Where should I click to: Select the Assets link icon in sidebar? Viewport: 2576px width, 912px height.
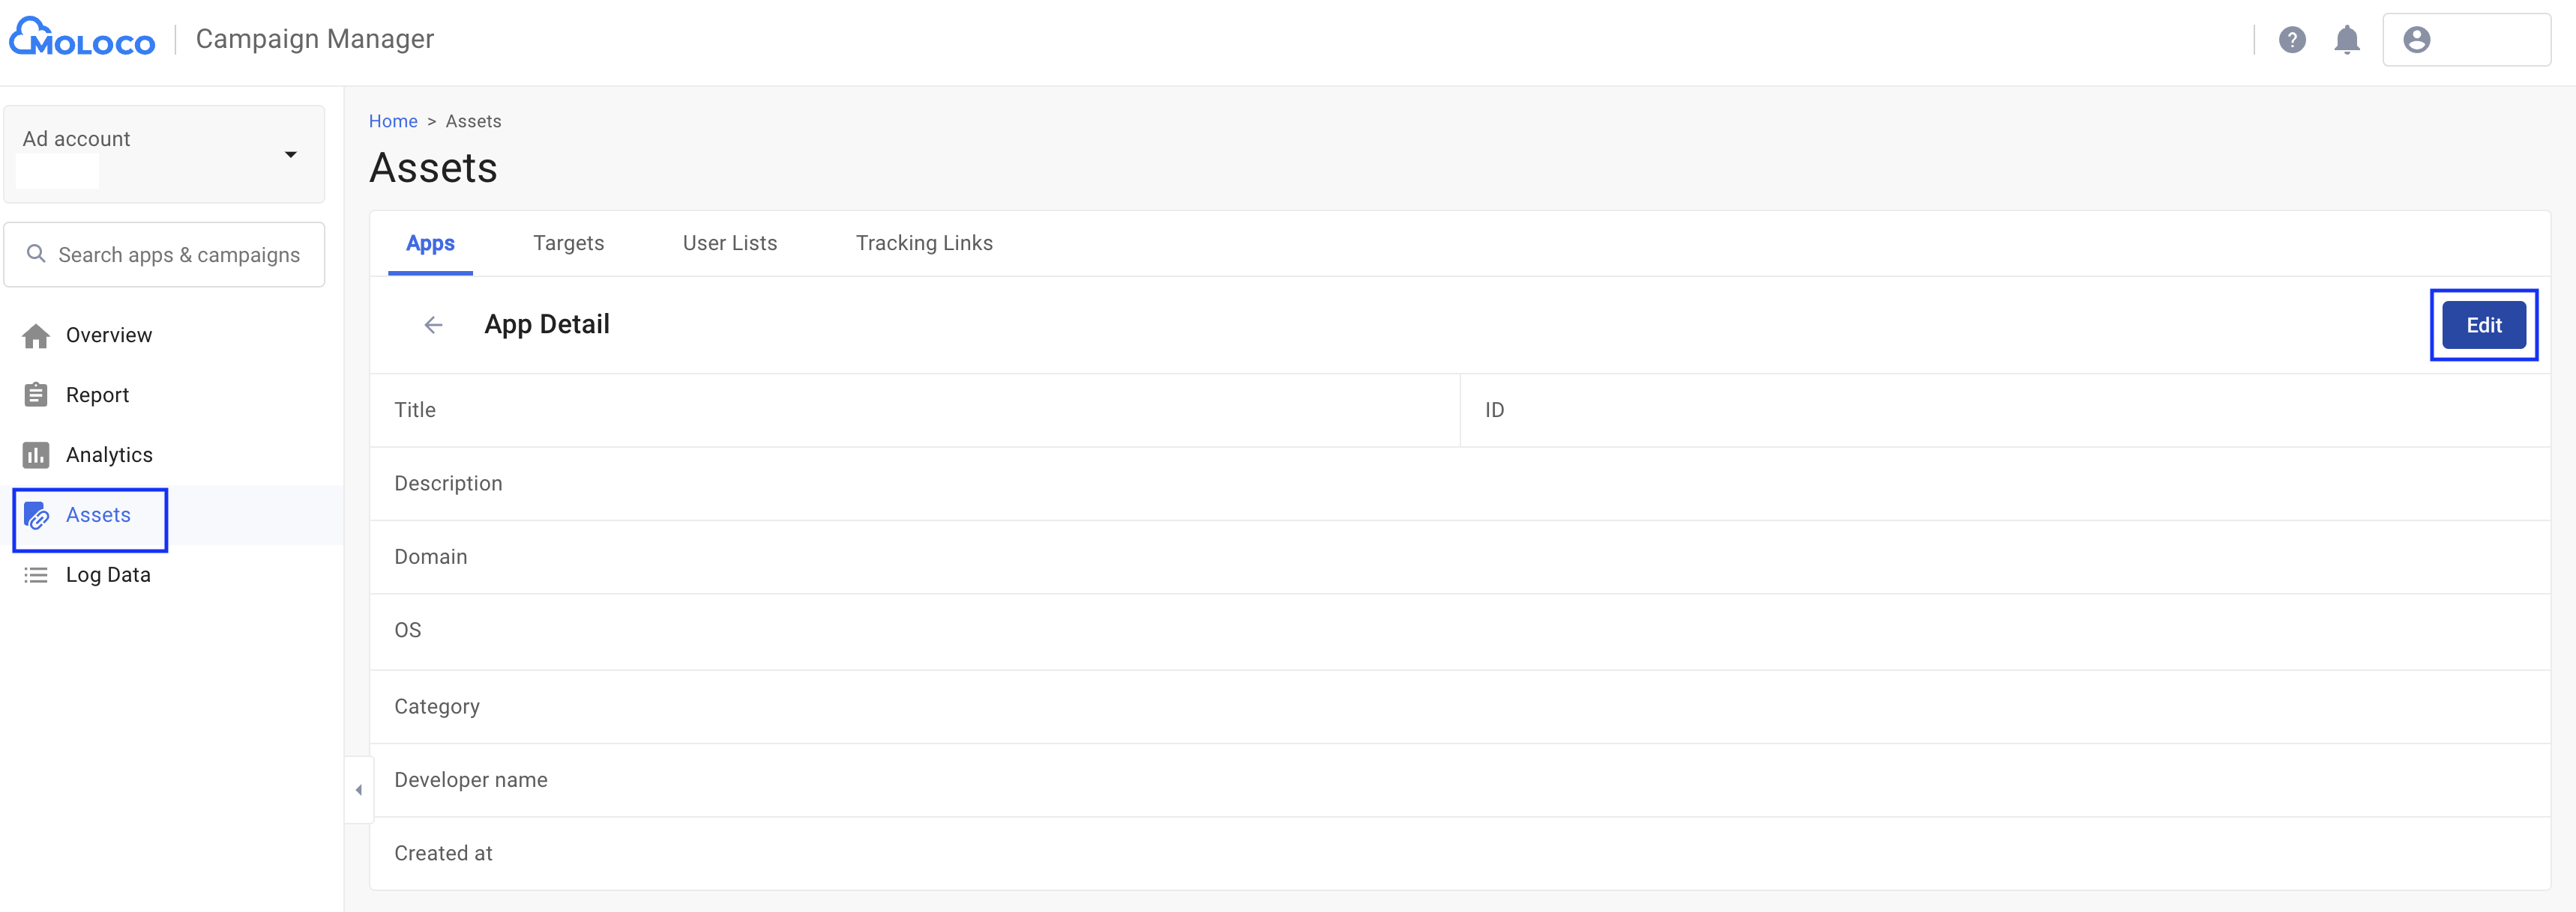coord(36,515)
